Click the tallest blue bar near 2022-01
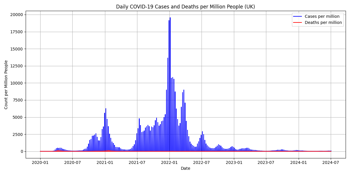The image size is (350, 175). point(170,85)
